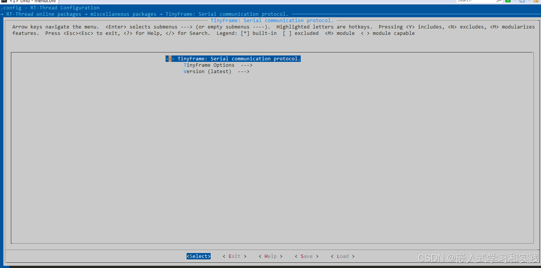Select the highlighted TinyFrame protocol line
This screenshot has width=541, height=268.
(x=233, y=58)
